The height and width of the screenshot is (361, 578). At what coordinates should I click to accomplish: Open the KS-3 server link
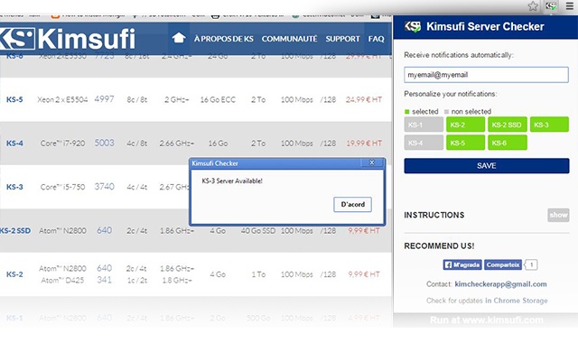[14, 187]
